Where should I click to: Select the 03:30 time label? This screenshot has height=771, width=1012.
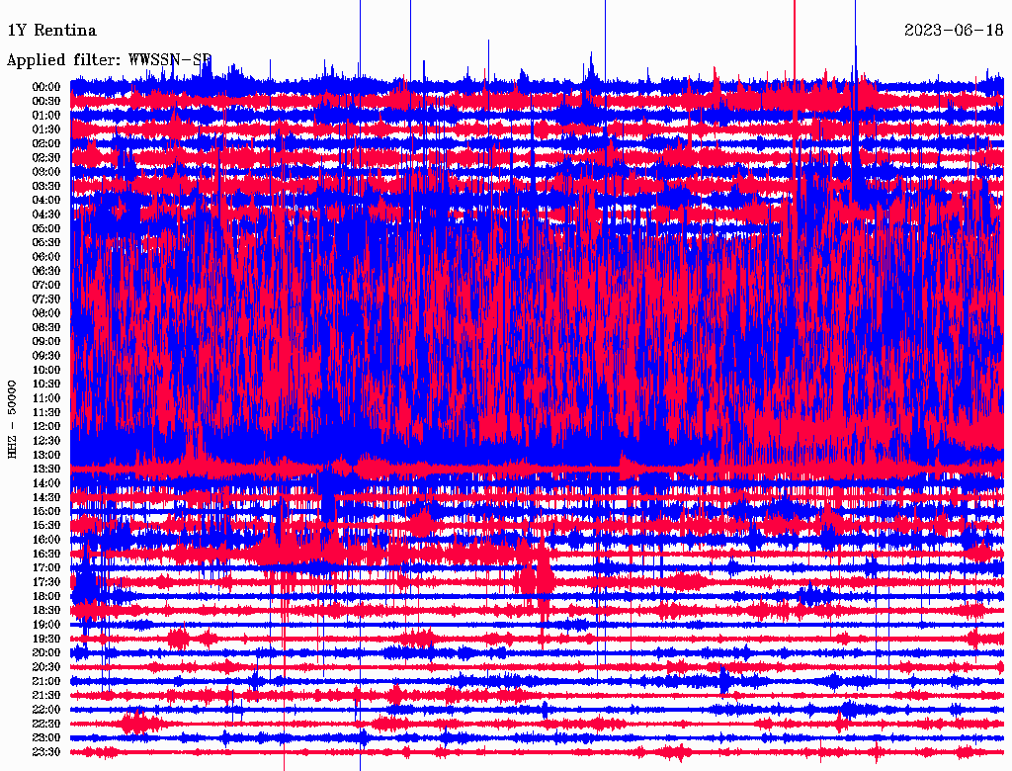[46, 187]
